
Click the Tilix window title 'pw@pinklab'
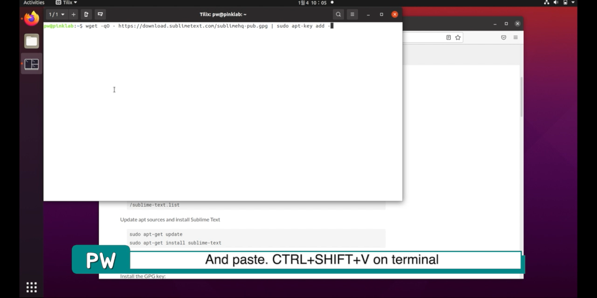coord(223,14)
